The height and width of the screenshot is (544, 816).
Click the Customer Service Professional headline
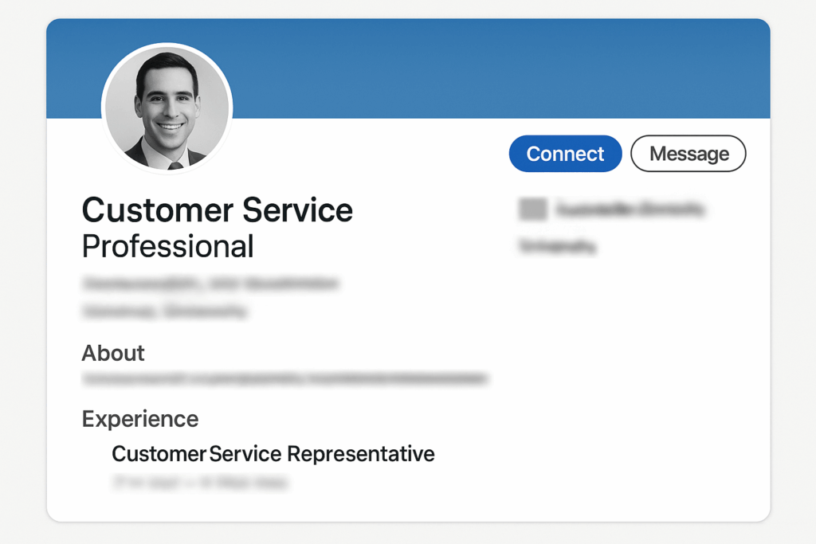point(217,227)
